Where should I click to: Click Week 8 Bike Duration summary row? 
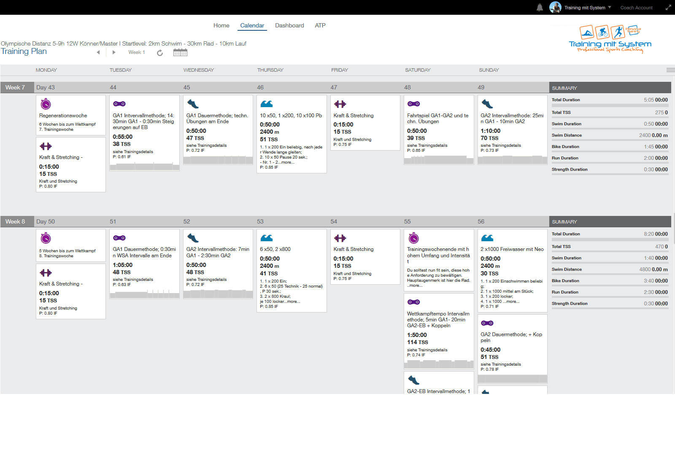point(610,281)
